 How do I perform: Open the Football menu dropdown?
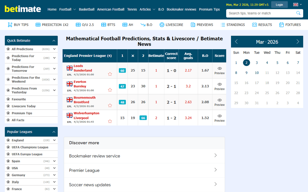[68, 9]
